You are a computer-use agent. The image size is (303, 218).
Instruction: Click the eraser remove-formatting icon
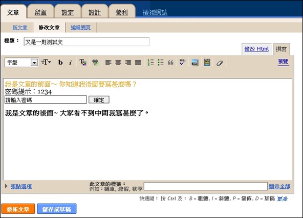coord(220,63)
